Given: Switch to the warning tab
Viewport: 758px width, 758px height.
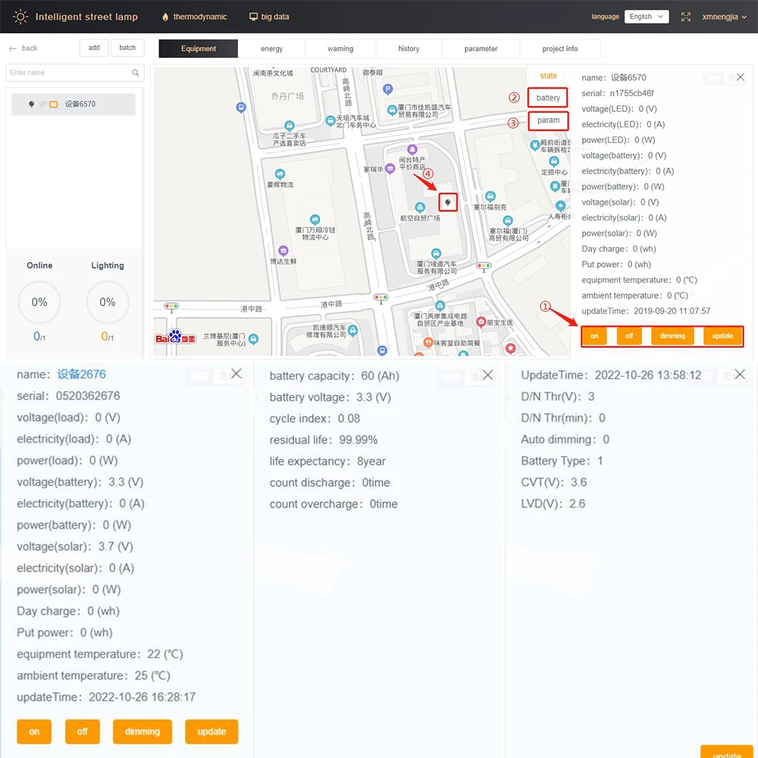Looking at the screenshot, I should pos(340,49).
